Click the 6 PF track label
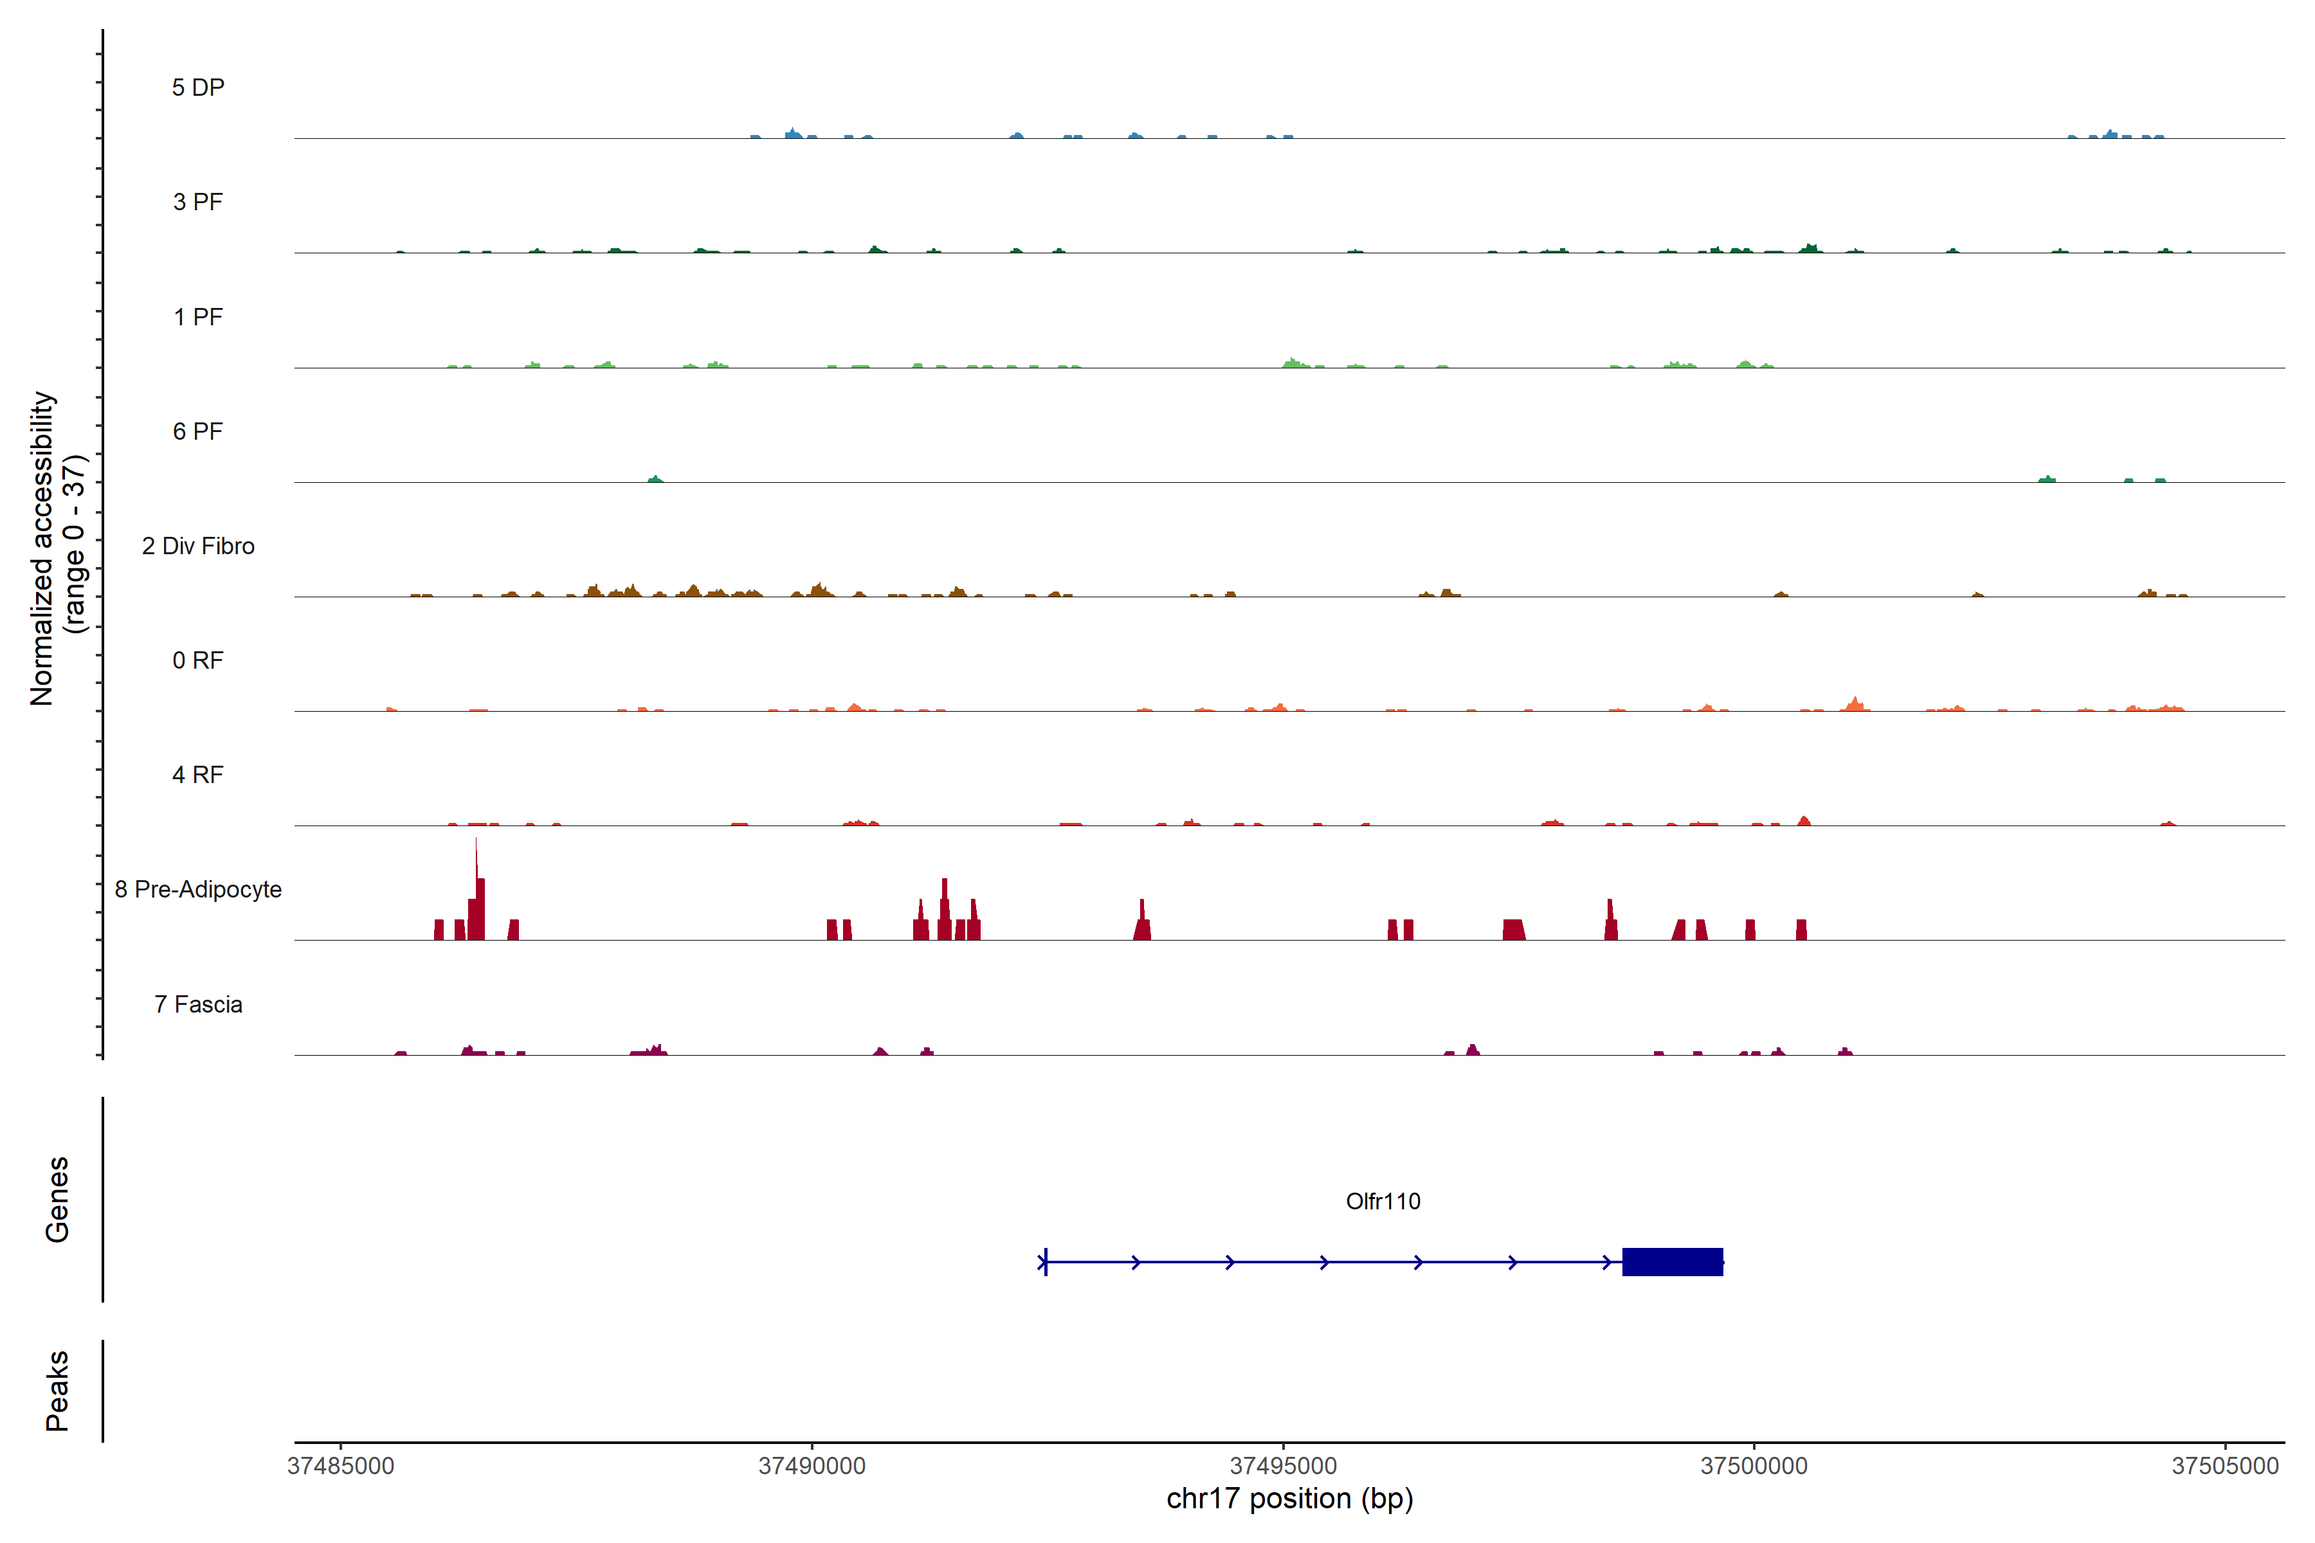This screenshot has width=2315, height=1543. click(x=198, y=432)
